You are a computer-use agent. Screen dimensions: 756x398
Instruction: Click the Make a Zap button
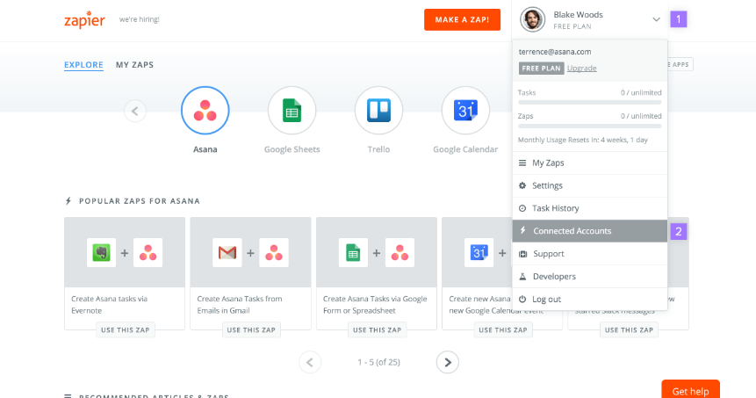(462, 20)
